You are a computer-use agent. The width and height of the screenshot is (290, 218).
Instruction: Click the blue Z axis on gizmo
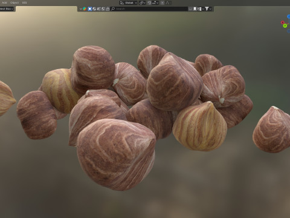pyautogui.click(x=289, y=16)
